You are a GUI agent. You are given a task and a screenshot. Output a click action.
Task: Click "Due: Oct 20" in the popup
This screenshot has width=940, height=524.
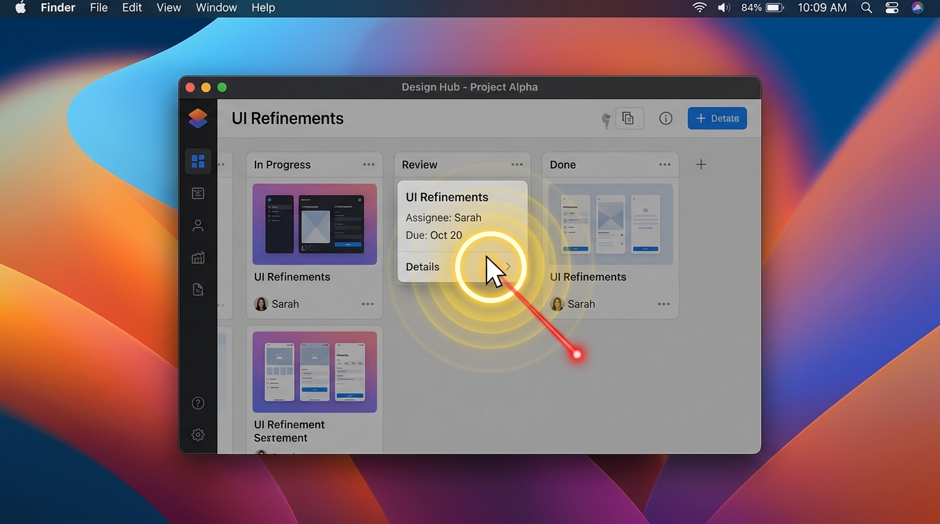[434, 235]
